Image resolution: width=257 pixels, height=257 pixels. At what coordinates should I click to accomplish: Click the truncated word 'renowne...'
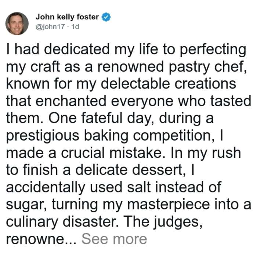point(41,239)
